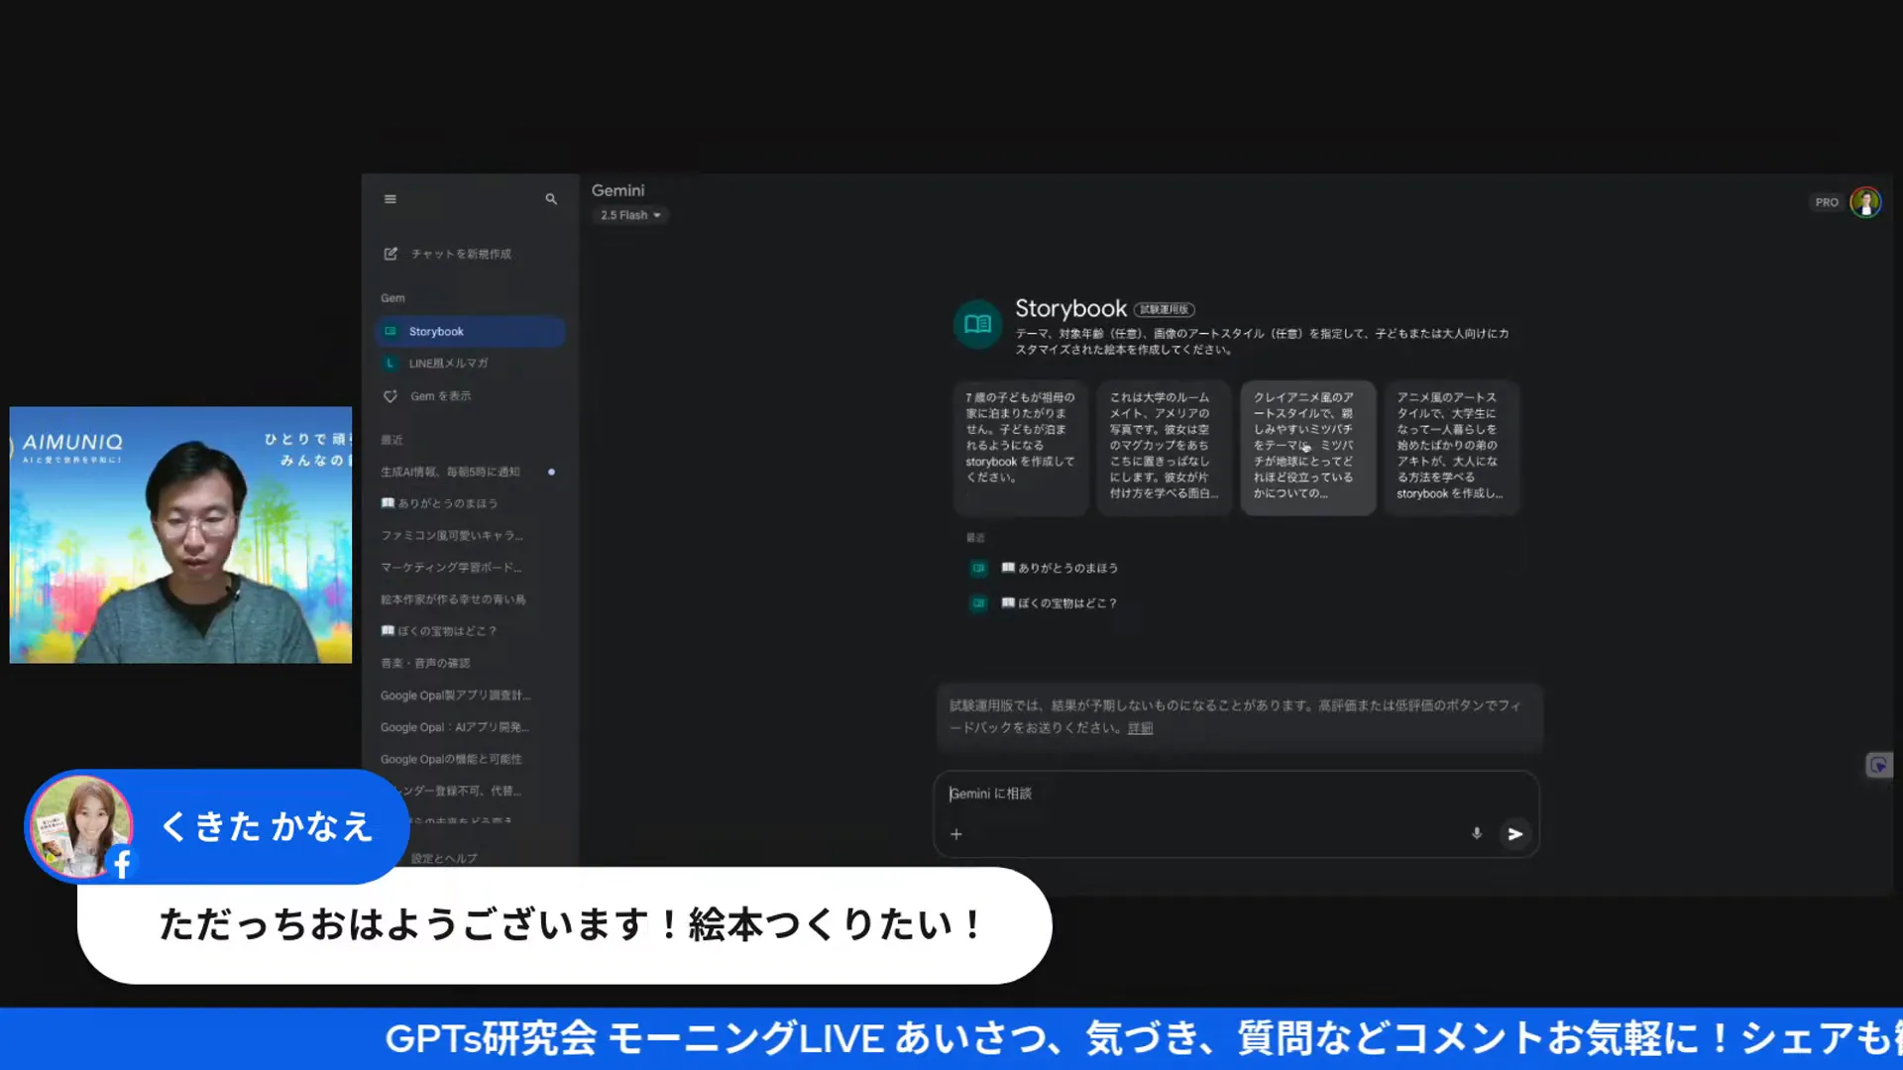Activate the microphone voice input icon
The width and height of the screenshot is (1903, 1070).
pyautogui.click(x=1476, y=834)
